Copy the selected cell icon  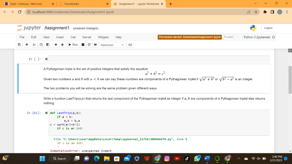point(41,45)
